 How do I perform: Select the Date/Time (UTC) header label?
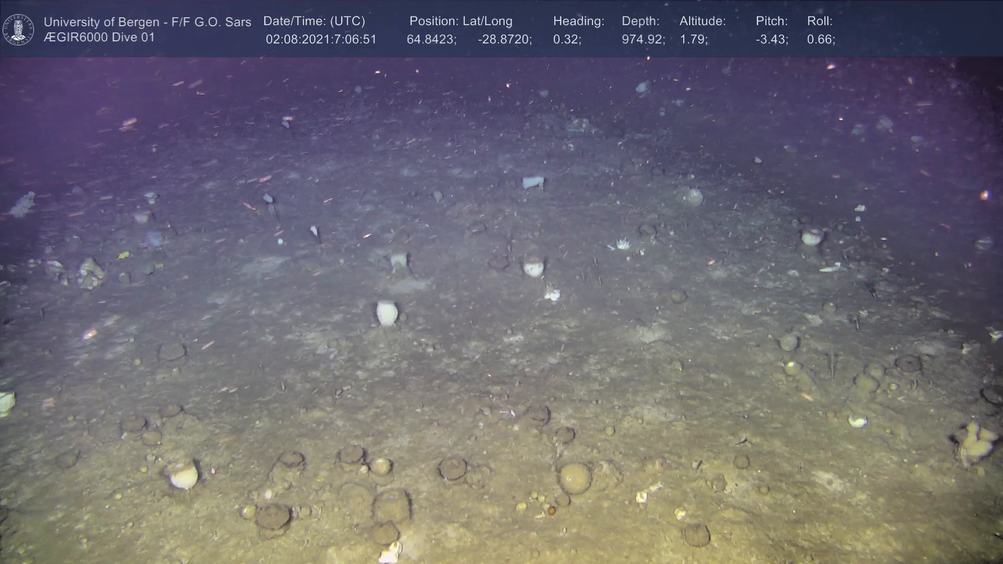coord(314,21)
